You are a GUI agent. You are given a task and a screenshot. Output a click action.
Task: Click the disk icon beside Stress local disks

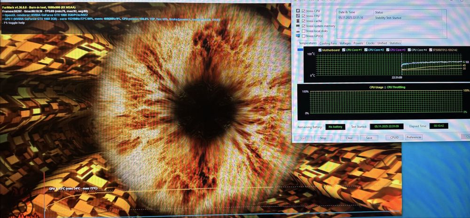point(298,31)
